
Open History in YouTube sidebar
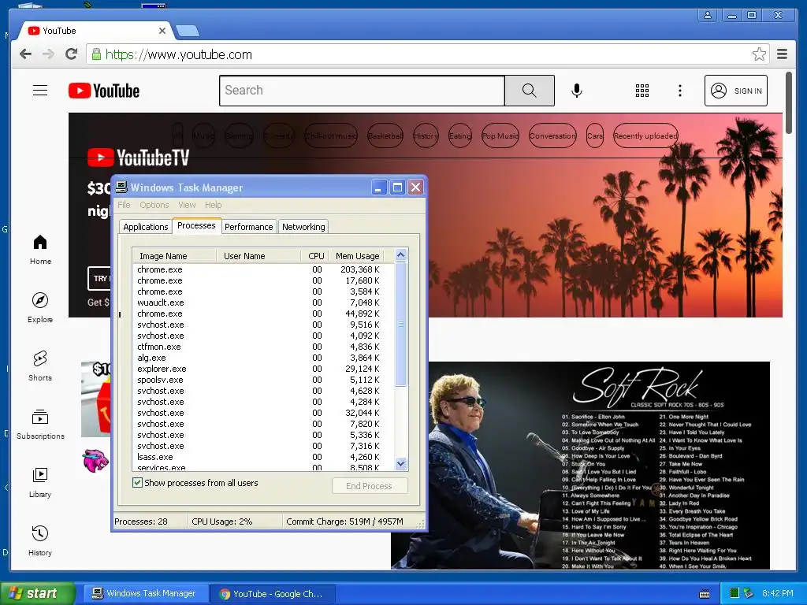[40, 540]
